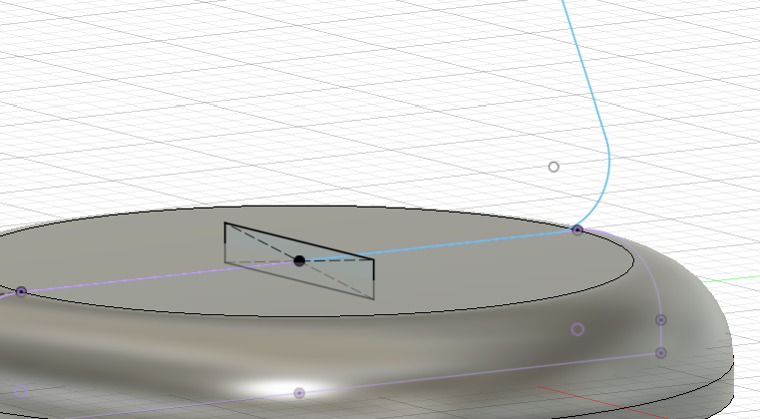The image size is (760, 419).
Task: Click the purple hollow circle in the bottom-left corner
Action: (x=21, y=391)
